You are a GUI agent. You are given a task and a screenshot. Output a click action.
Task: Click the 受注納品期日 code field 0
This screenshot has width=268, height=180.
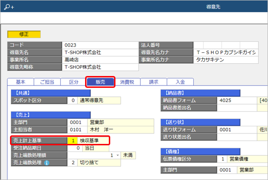[75, 148]
